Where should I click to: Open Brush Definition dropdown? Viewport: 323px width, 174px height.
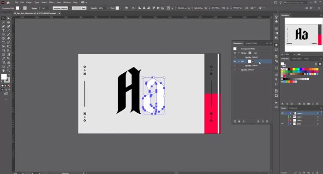(88, 8)
